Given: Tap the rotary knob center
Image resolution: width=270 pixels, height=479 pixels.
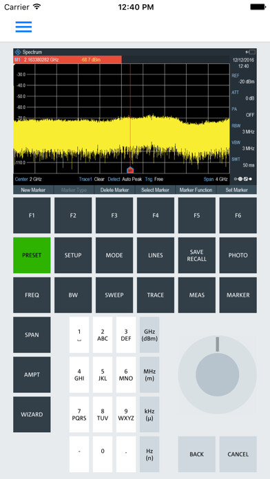Looking at the screenshot, I should click(x=218, y=375).
